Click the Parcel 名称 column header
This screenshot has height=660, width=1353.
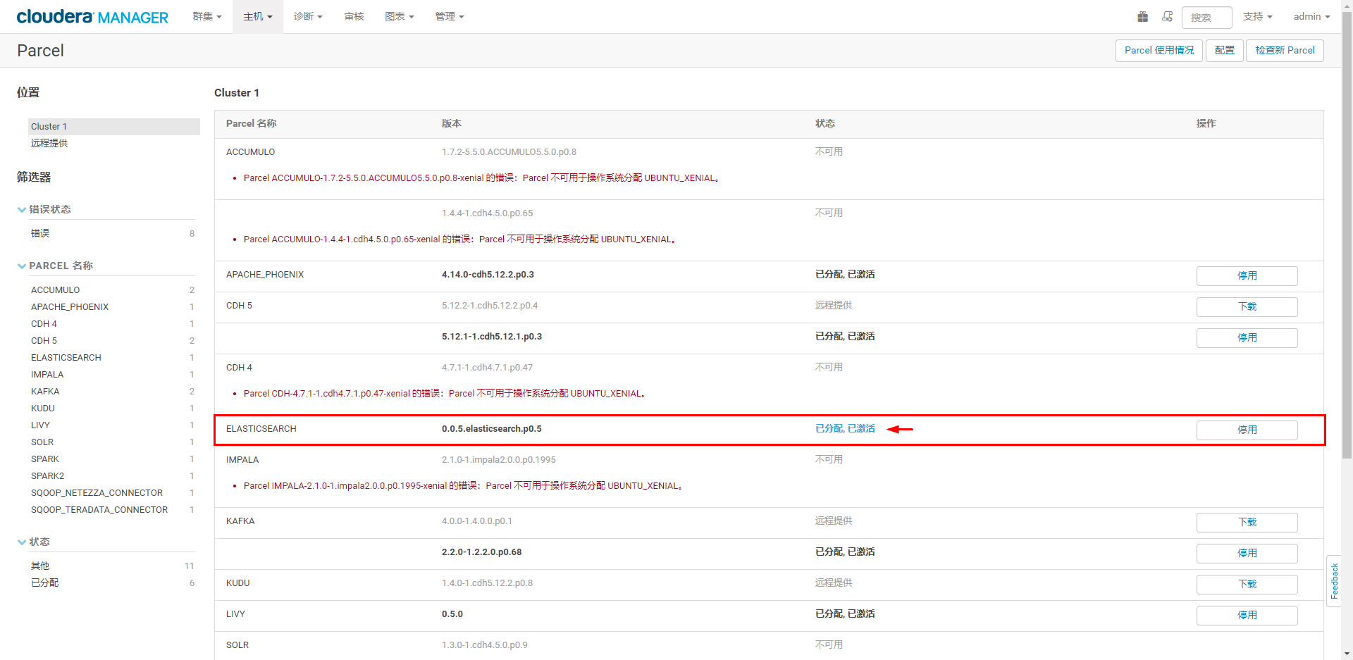[x=252, y=124]
